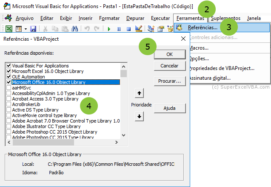Open the View Microsoft Excel icon
Viewport: 271px width, 187px height.
[9, 28]
